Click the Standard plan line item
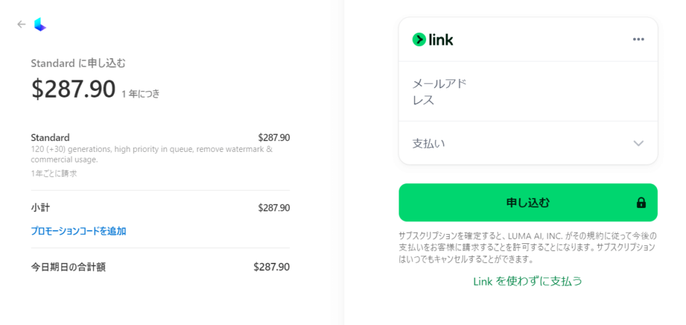Image resolution: width=686 pixels, height=325 pixels. [160, 138]
